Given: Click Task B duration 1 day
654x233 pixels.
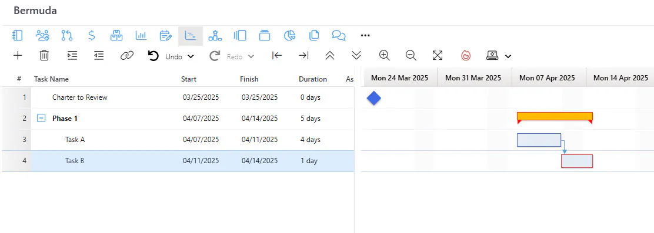Looking at the screenshot, I should tap(309, 161).
